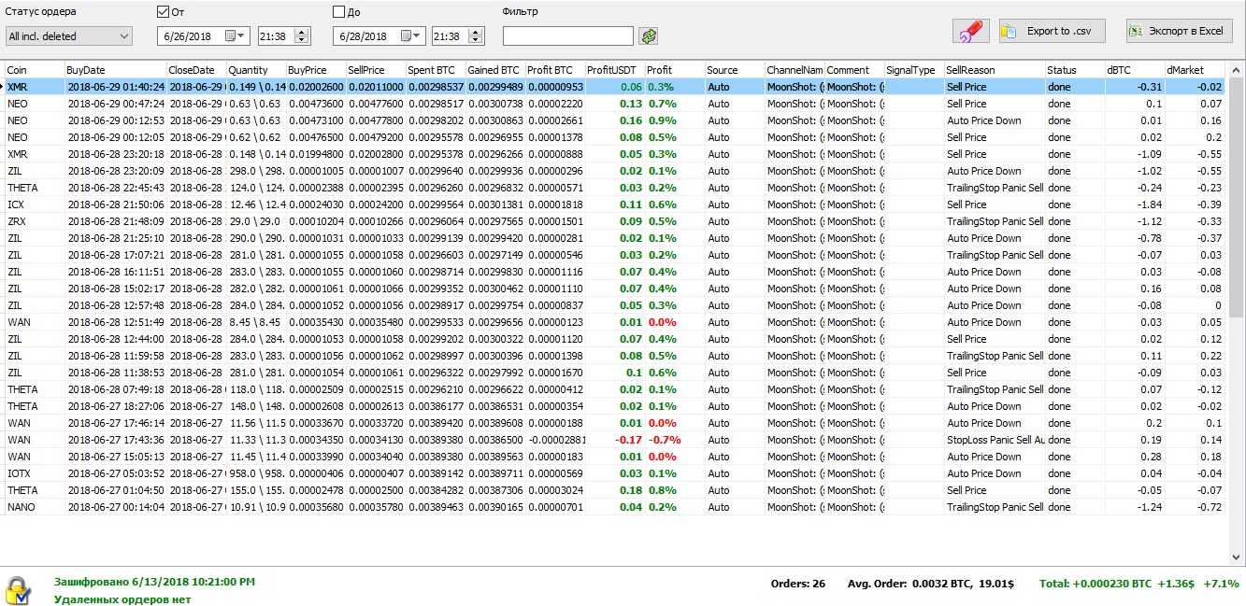Click the yellow lock encryption icon
This screenshot has height=606, width=1246.
(18, 590)
